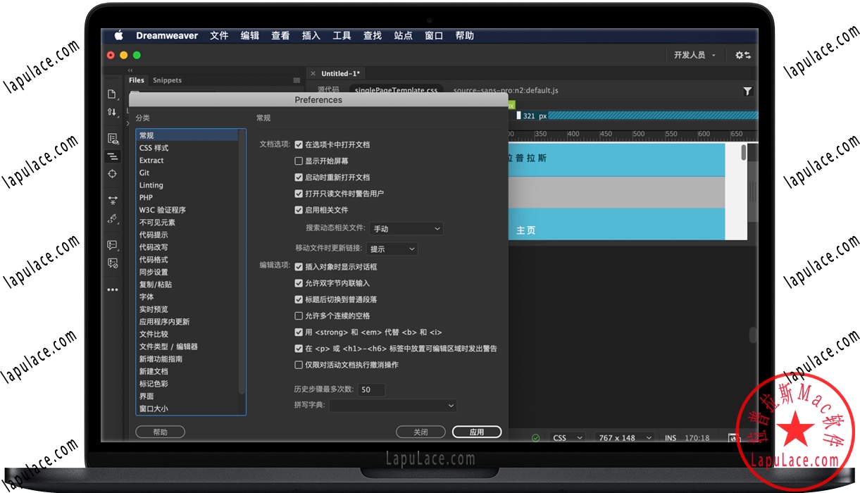The width and height of the screenshot is (860, 493).
Task: Click the 应用 button
Action: click(x=477, y=432)
